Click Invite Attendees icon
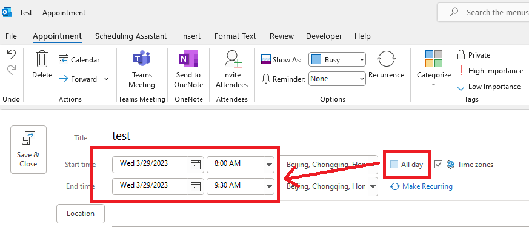Viewport: 529px width, 227px height. tap(231, 70)
